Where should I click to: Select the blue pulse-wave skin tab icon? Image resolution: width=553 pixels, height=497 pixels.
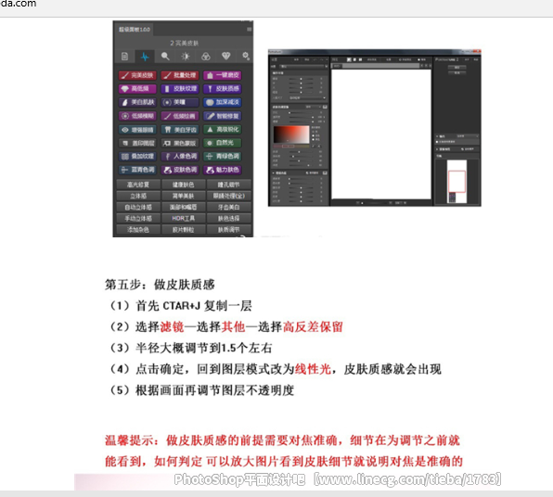(x=145, y=56)
